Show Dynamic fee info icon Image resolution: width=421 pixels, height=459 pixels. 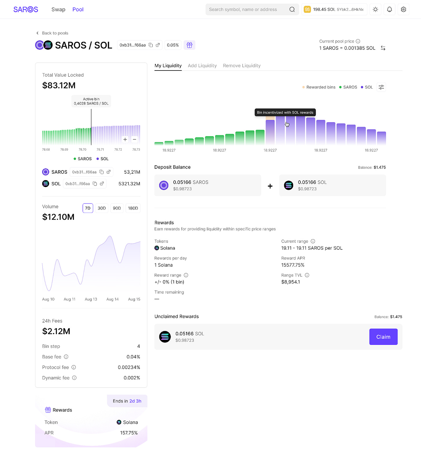point(74,378)
